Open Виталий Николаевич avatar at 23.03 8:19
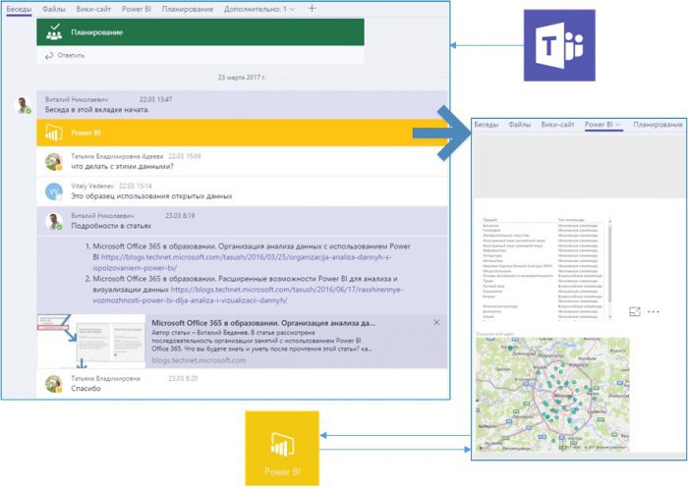This screenshot has height=487, width=688. [53, 221]
